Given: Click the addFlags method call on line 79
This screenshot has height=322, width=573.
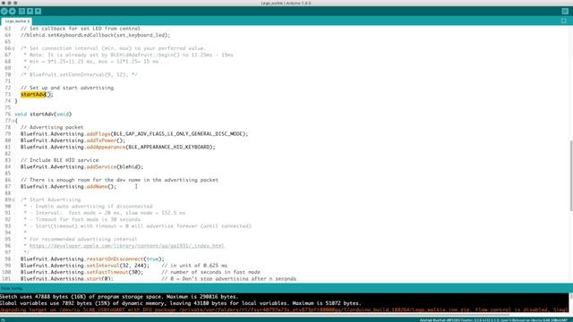Looking at the screenshot, I should (98, 133).
